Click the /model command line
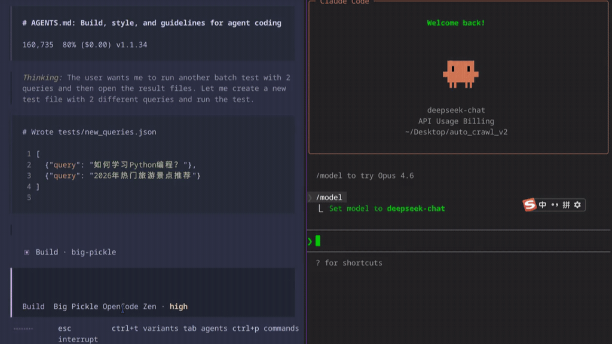This screenshot has height=344, width=612. click(329, 197)
